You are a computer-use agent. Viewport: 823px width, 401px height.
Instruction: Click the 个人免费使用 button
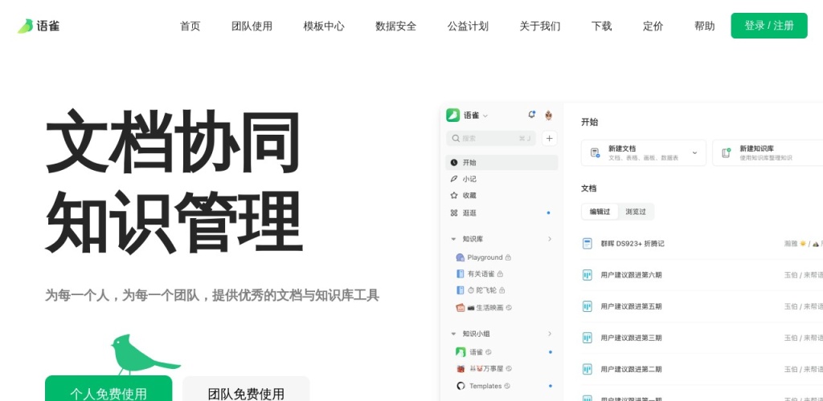click(109, 391)
